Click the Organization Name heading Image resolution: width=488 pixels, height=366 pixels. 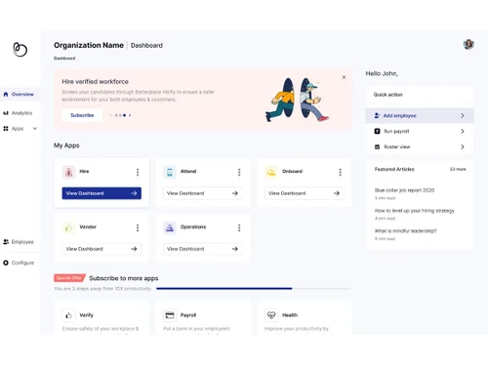pos(89,45)
